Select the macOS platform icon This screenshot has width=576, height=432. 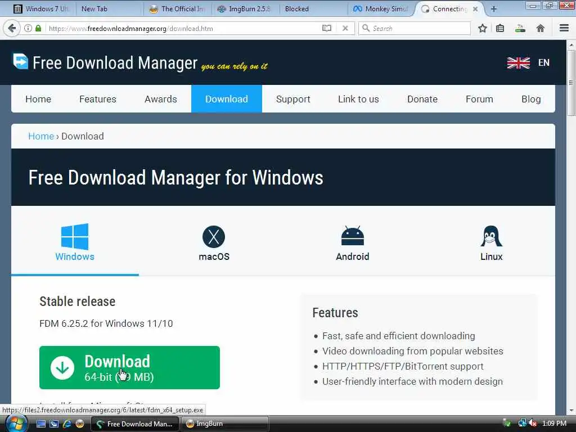pos(214,237)
